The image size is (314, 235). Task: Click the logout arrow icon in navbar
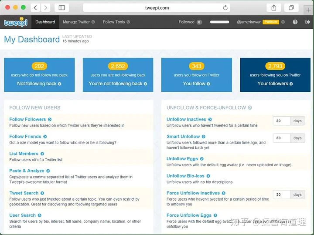pyautogui.click(x=307, y=22)
